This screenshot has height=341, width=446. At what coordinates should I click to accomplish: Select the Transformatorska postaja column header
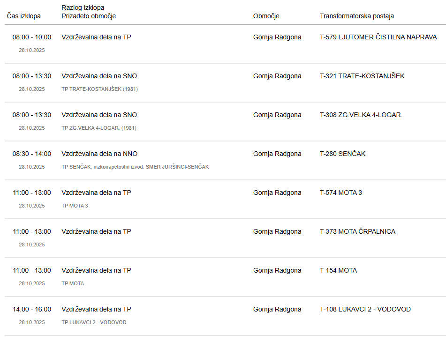tap(356, 16)
